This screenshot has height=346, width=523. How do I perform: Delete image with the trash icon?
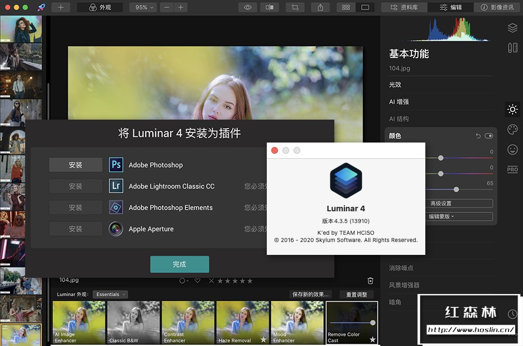tap(370, 281)
